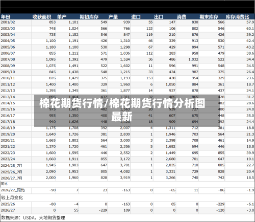255x222 pixels.
Task: Click the 2024/25_7月 row label
Action: 11,165
